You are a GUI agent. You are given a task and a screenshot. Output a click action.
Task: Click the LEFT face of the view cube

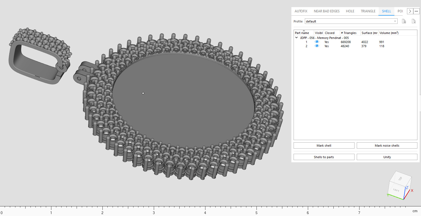point(396,190)
